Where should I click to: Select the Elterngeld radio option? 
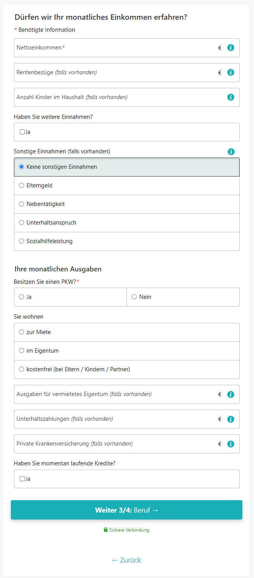(22, 185)
